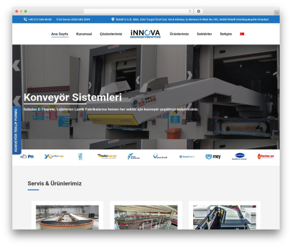Open the Ürünlerimiz menu item
Image resolution: width=292 pixels, height=247 pixels.
coord(179,34)
